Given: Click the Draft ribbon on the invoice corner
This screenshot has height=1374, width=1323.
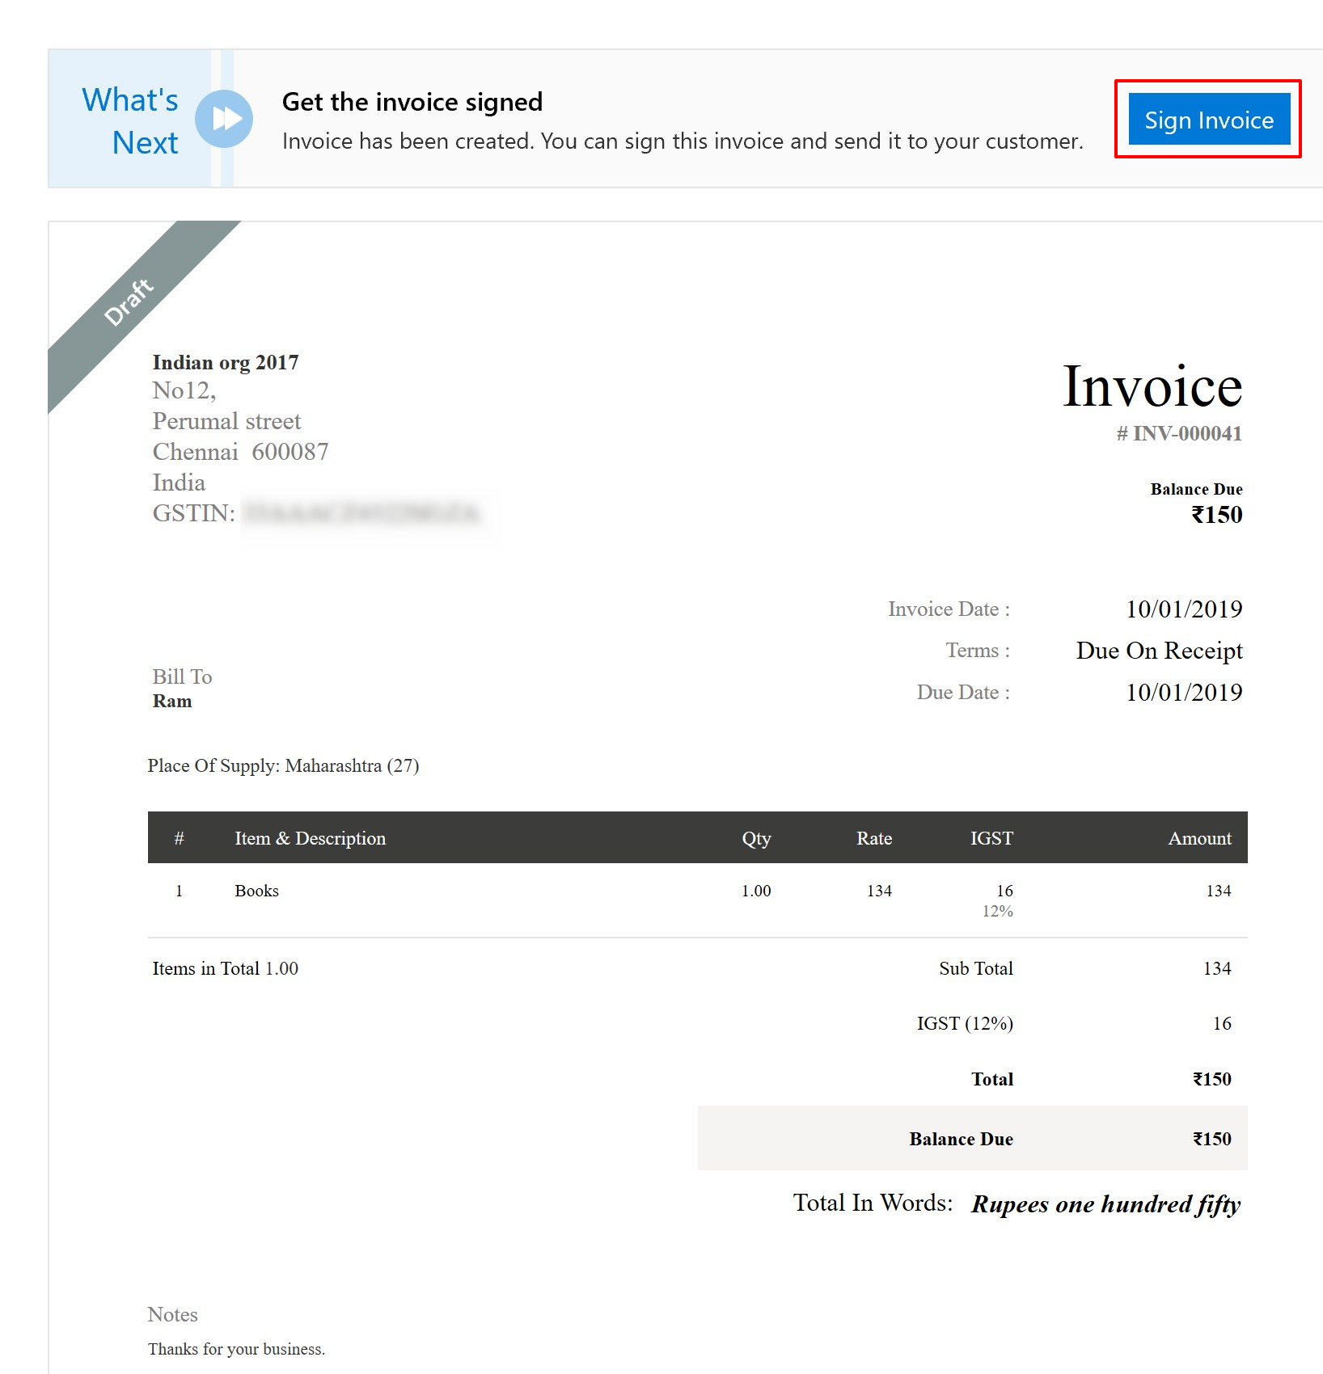Looking at the screenshot, I should (x=129, y=301).
